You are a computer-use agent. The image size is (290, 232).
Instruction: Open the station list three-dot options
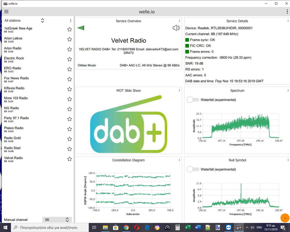[71, 21]
